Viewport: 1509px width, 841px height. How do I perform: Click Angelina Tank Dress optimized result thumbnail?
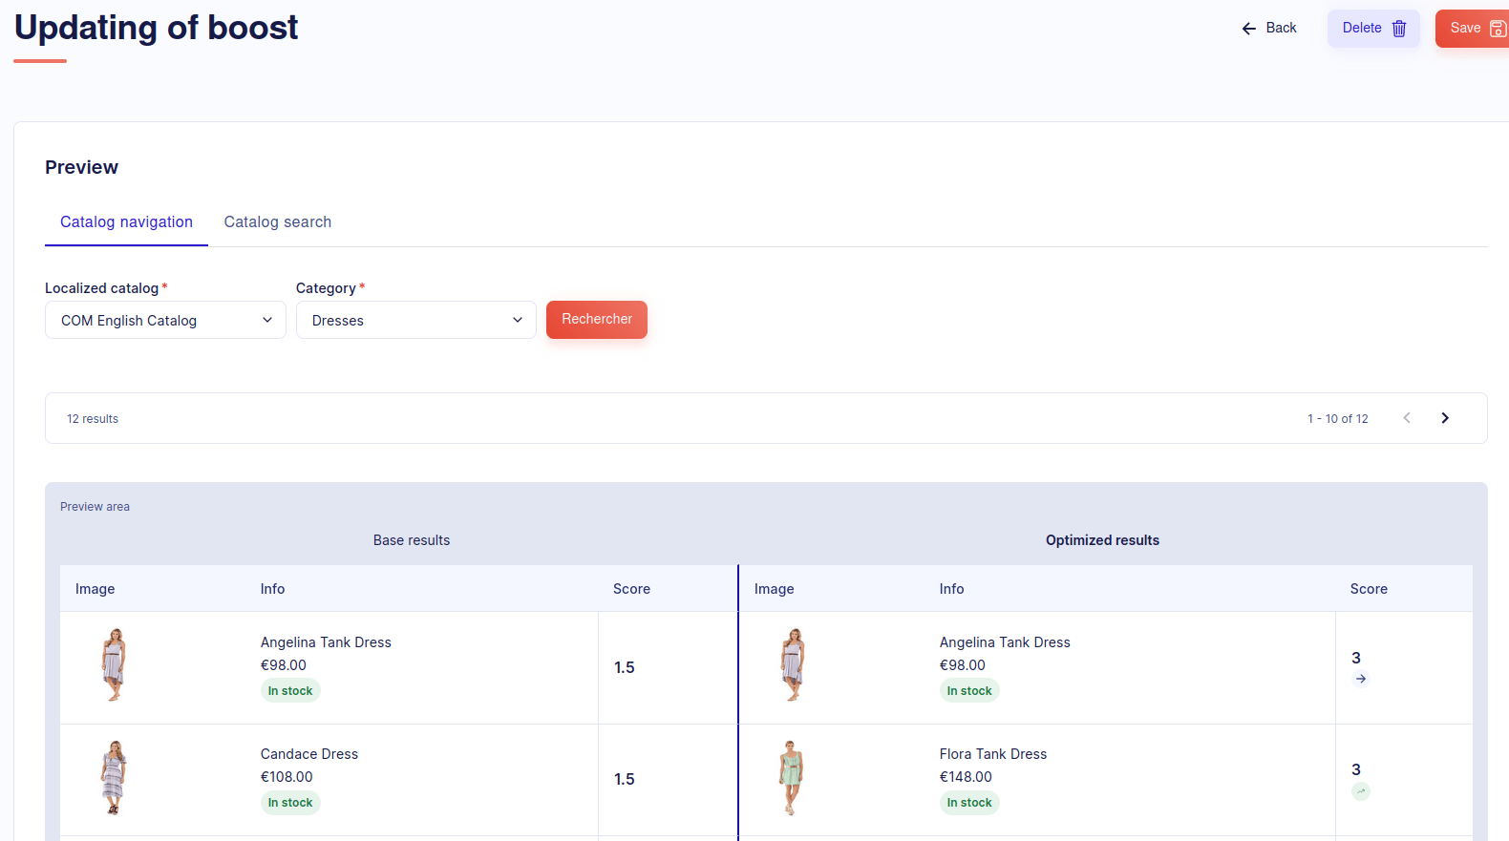coord(793,665)
